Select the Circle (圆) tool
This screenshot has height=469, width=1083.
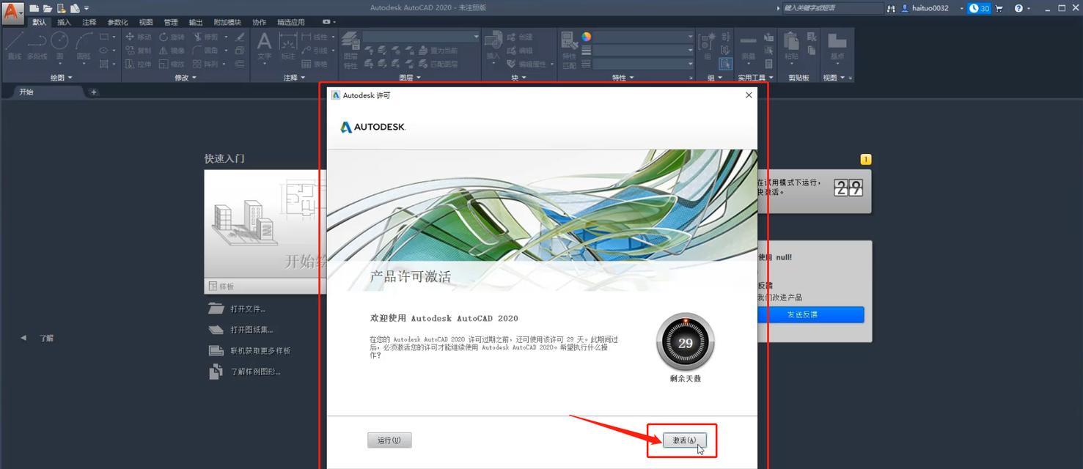[59, 46]
